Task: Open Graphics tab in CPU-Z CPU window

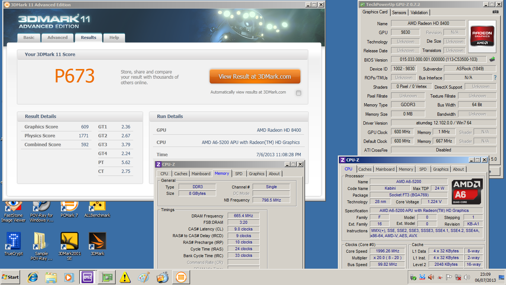Action: pos(441,169)
